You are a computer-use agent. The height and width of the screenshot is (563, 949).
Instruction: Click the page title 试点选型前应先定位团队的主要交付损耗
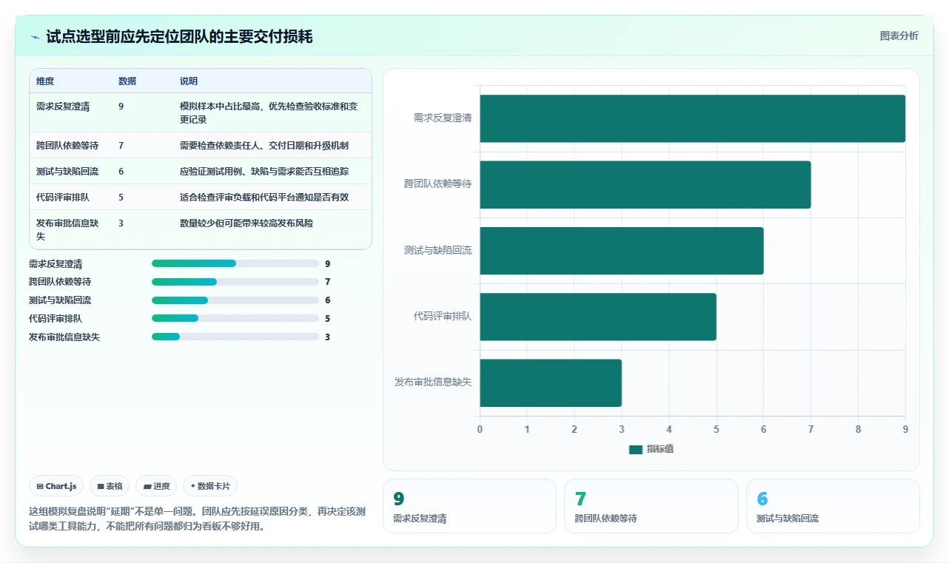[179, 37]
